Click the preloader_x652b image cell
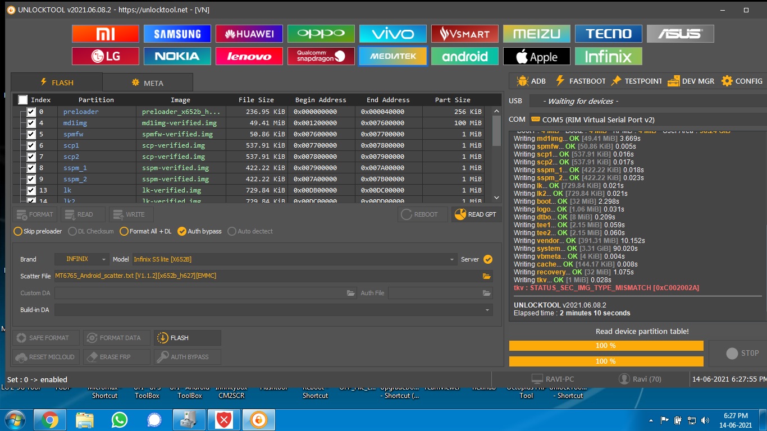The width and height of the screenshot is (767, 431). (181, 112)
